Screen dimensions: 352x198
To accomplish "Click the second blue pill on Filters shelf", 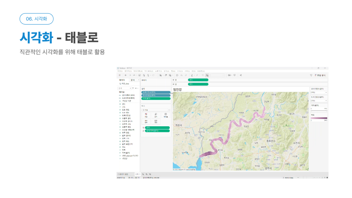I will tap(156, 95).
